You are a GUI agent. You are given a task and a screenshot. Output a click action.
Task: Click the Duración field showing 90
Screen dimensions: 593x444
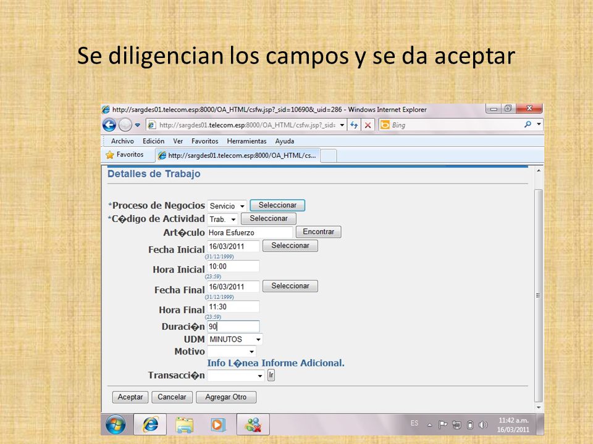point(233,327)
